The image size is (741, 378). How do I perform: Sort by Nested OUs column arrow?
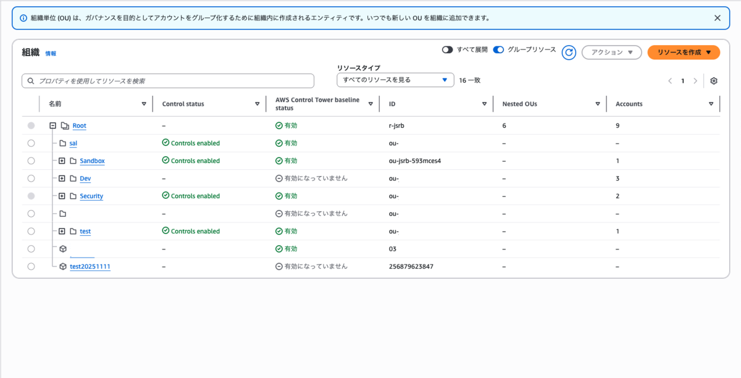pyautogui.click(x=598, y=104)
